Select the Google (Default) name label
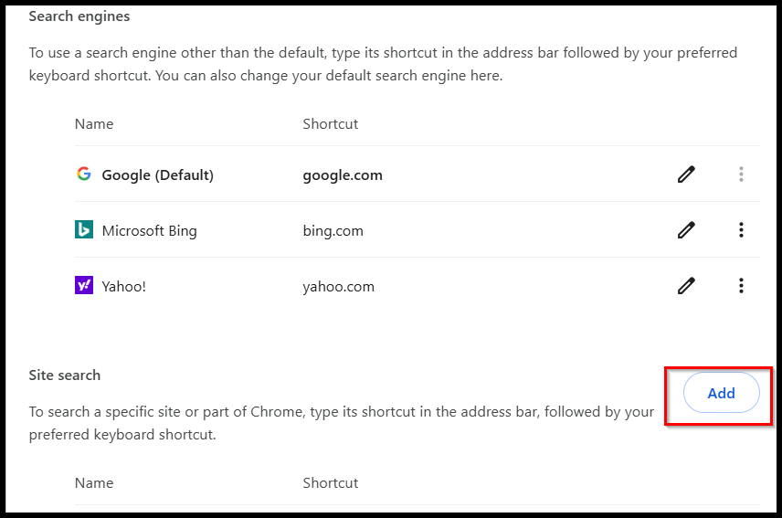The height and width of the screenshot is (518, 782). pyautogui.click(x=158, y=175)
